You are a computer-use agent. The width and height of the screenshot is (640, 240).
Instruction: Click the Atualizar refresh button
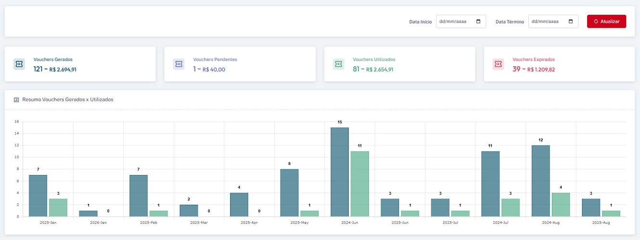pos(606,22)
